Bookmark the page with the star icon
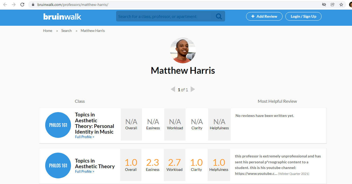Image resolution: width=352 pixels, height=184 pixels. (x=341, y=5)
